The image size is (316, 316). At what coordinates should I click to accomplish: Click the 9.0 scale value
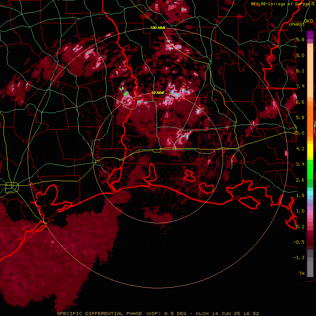300,55
